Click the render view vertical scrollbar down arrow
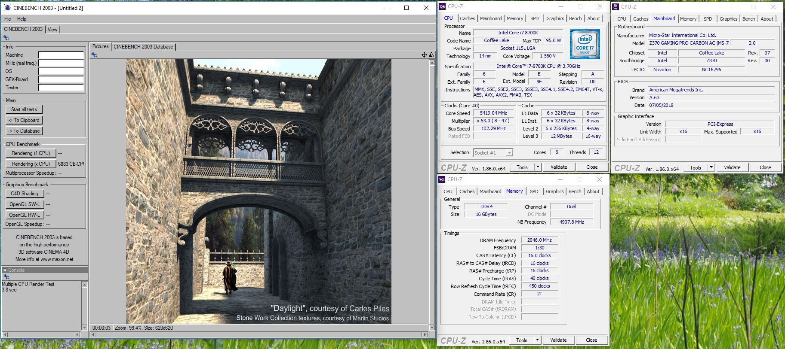 [x=432, y=328]
